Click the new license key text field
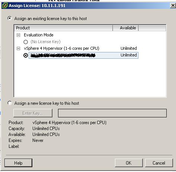The width and height of the screenshot is (176, 172). [x=112, y=113]
